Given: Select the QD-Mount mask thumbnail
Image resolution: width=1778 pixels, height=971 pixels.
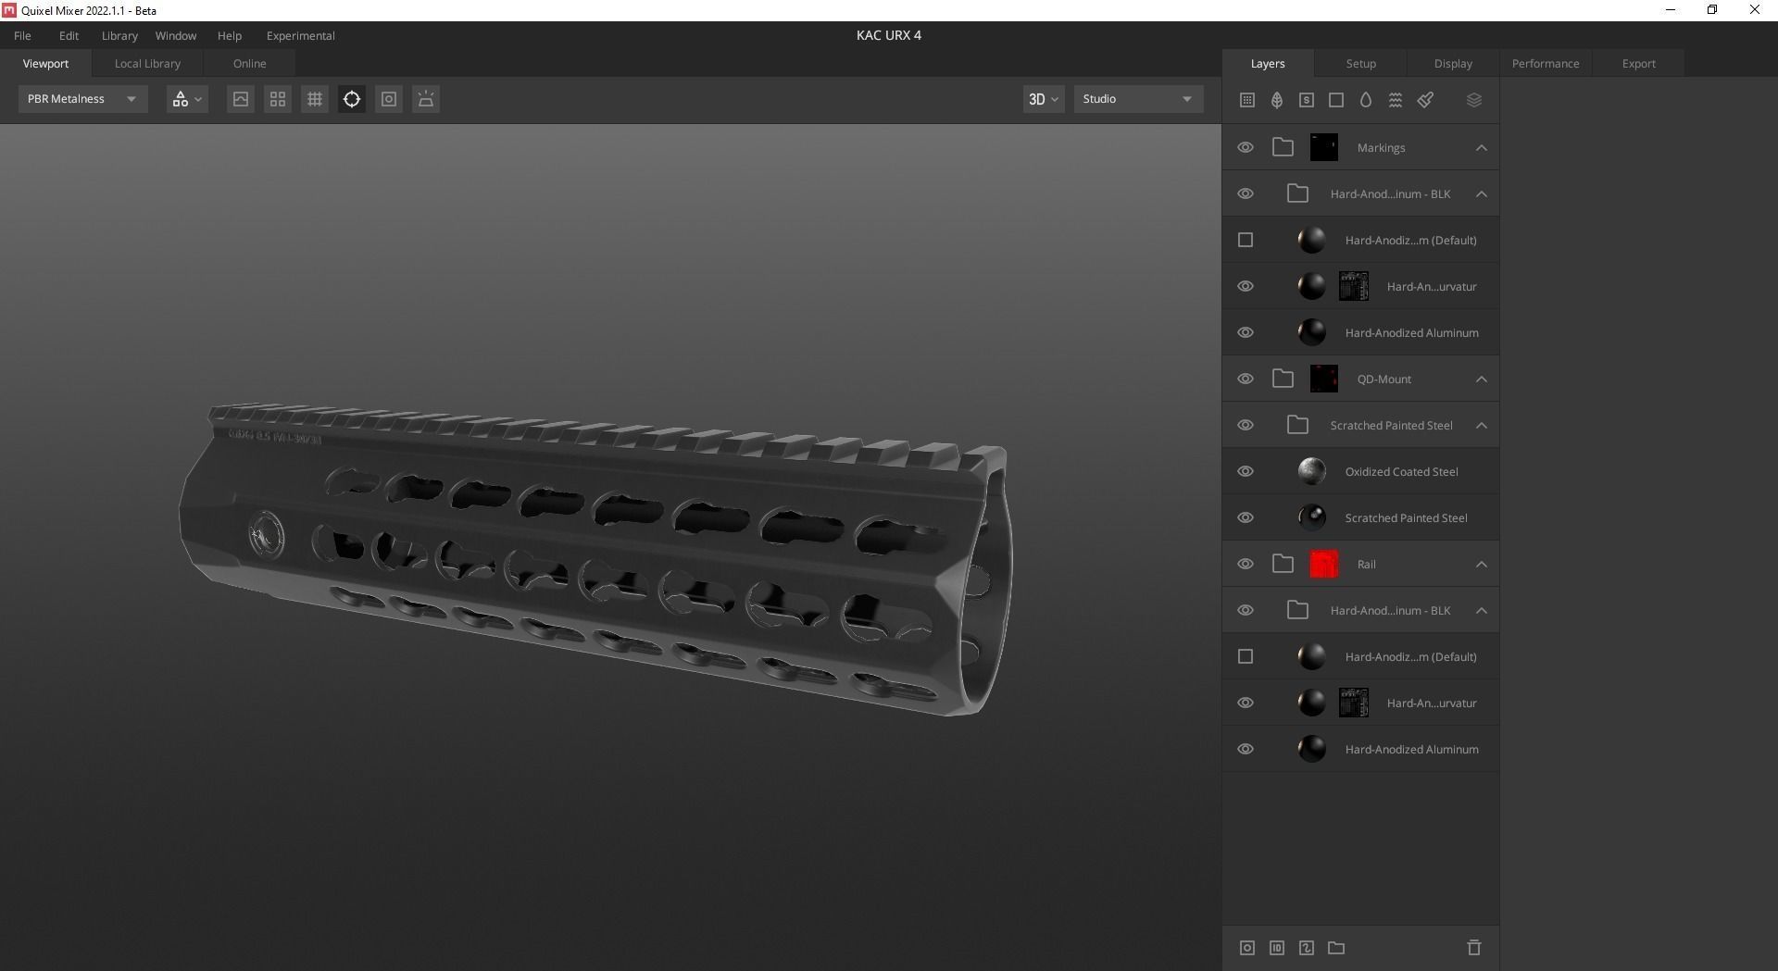Looking at the screenshot, I should click(1324, 379).
